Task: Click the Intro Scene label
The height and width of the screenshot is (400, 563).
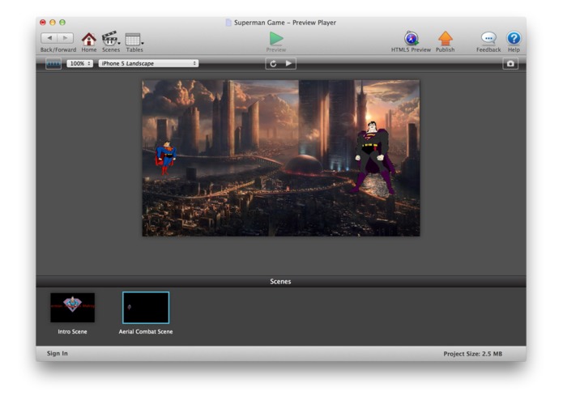Action: tap(73, 331)
